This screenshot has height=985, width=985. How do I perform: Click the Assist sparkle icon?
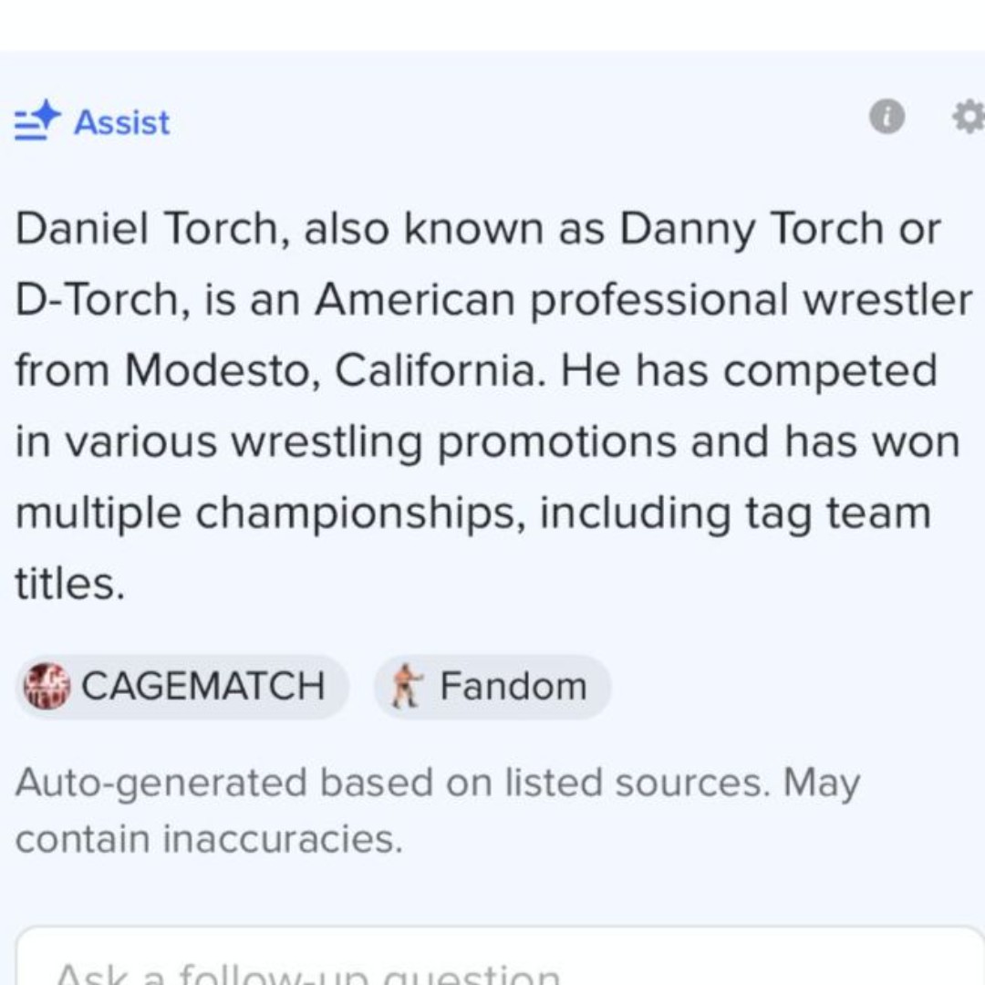37,120
